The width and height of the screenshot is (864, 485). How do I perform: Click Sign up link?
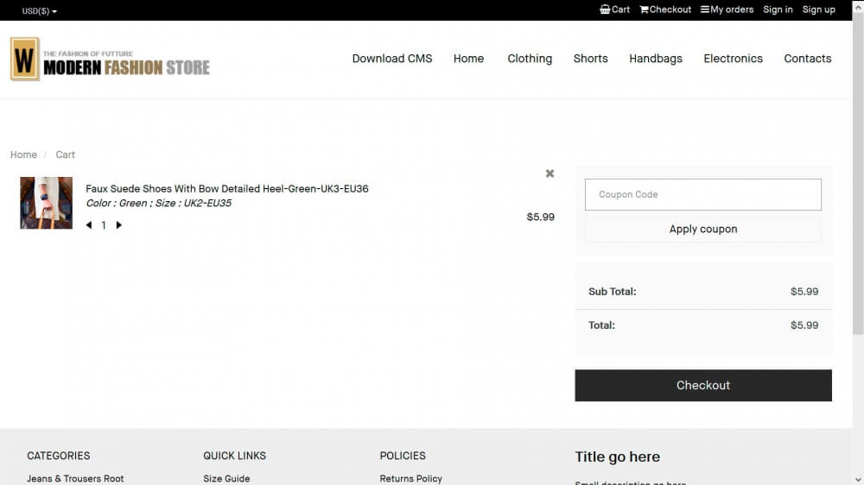818,9
